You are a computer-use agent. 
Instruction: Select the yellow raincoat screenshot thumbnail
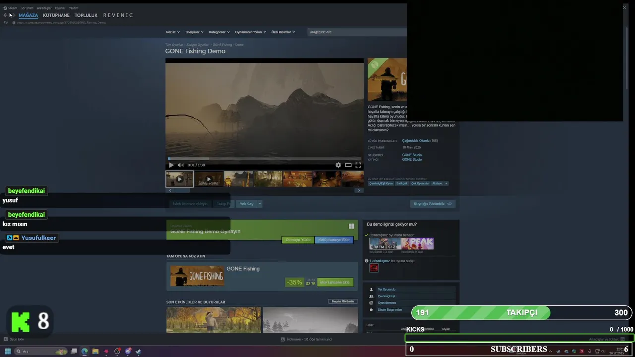point(239,179)
